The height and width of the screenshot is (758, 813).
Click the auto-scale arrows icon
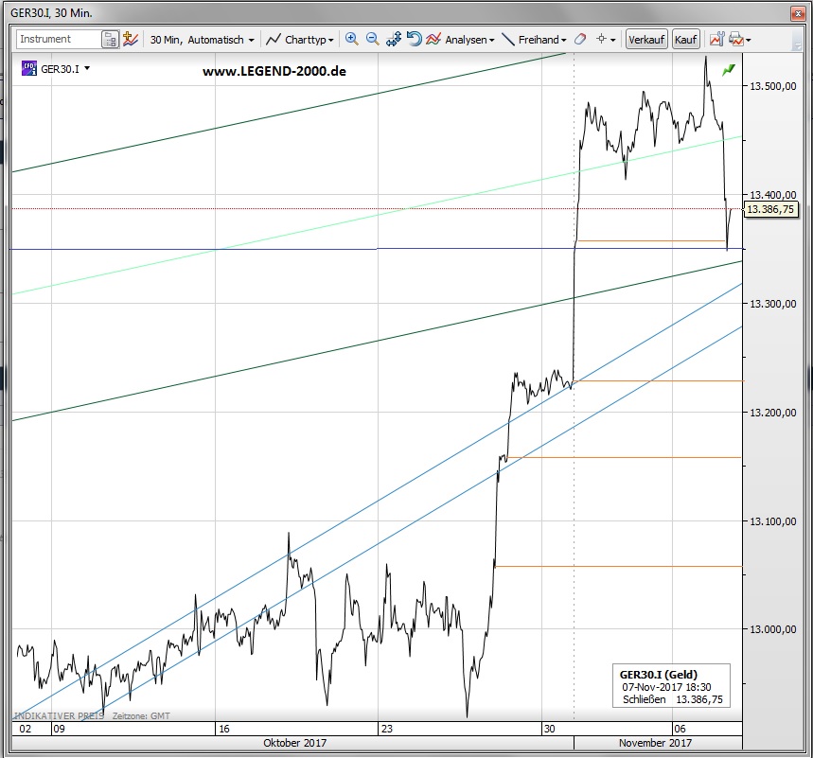click(394, 40)
